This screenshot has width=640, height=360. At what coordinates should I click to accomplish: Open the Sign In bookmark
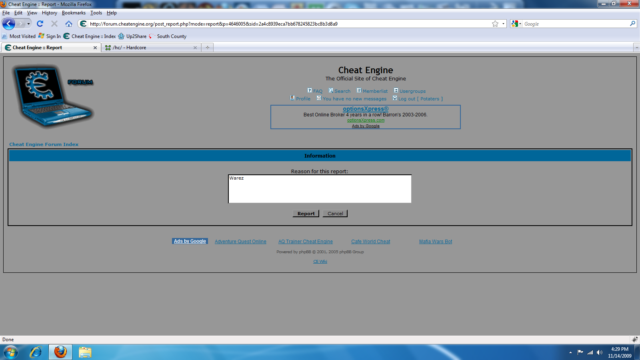[x=50, y=36]
